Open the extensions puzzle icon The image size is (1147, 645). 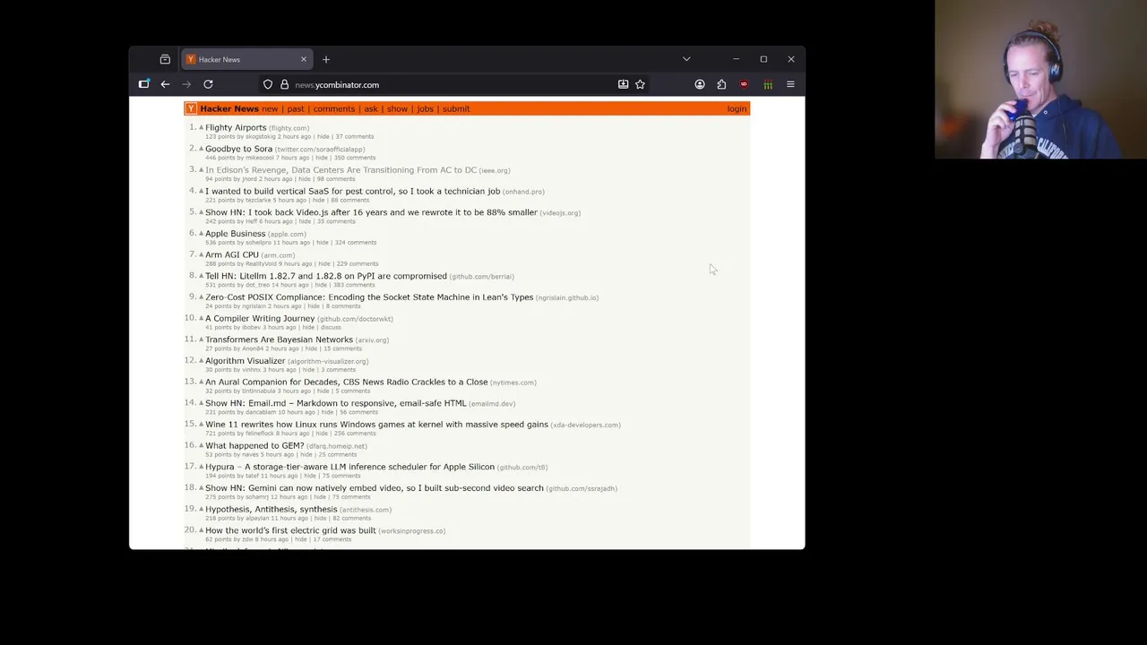tap(721, 84)
